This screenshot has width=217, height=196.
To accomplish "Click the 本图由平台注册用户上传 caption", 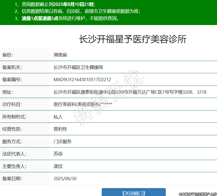I will [x=198, y=194].
